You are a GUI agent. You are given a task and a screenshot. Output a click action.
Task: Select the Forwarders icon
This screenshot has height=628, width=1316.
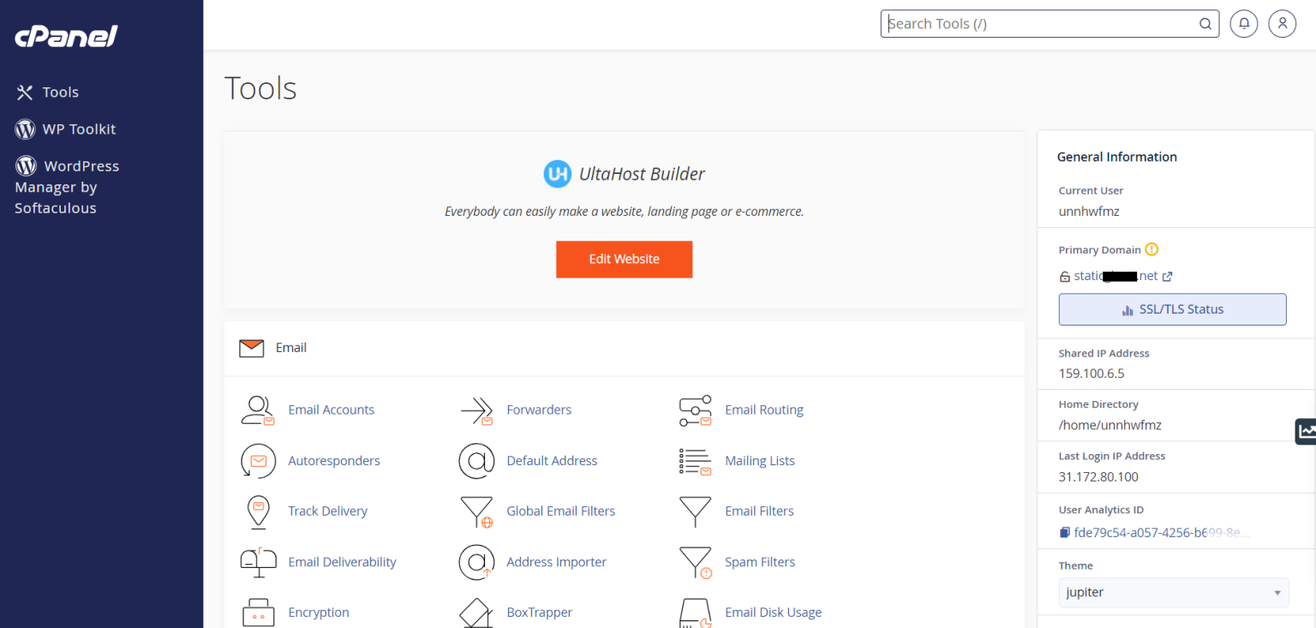pos(476,410)
